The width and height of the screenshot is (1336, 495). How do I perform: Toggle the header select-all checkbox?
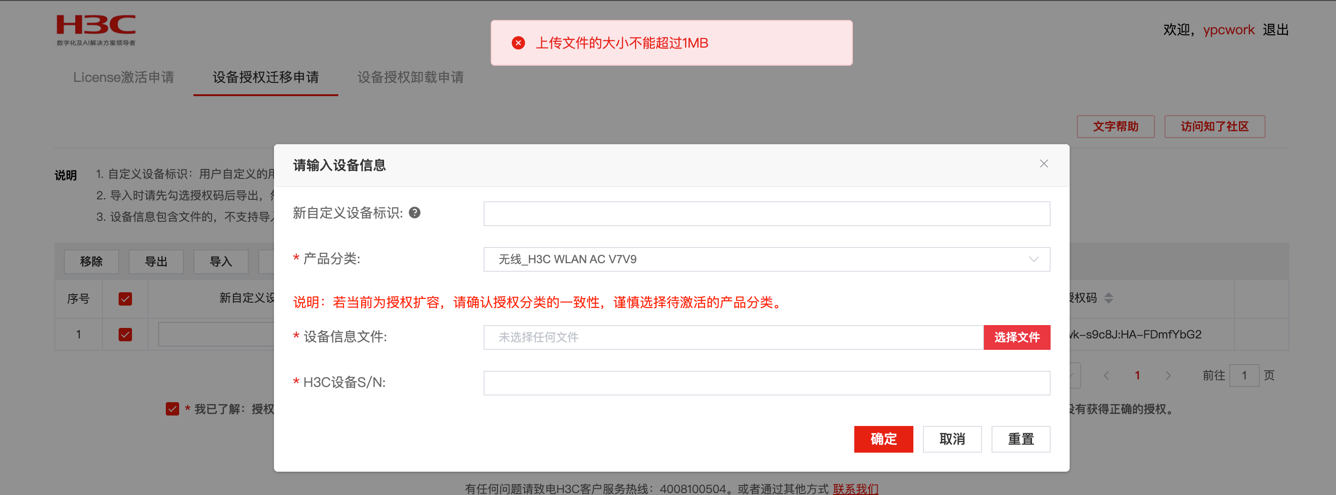(x=125, y=298)
